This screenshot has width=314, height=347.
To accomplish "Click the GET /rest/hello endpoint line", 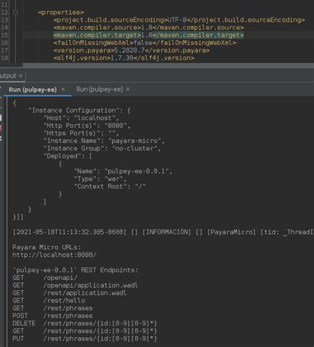I will [49, 301].
